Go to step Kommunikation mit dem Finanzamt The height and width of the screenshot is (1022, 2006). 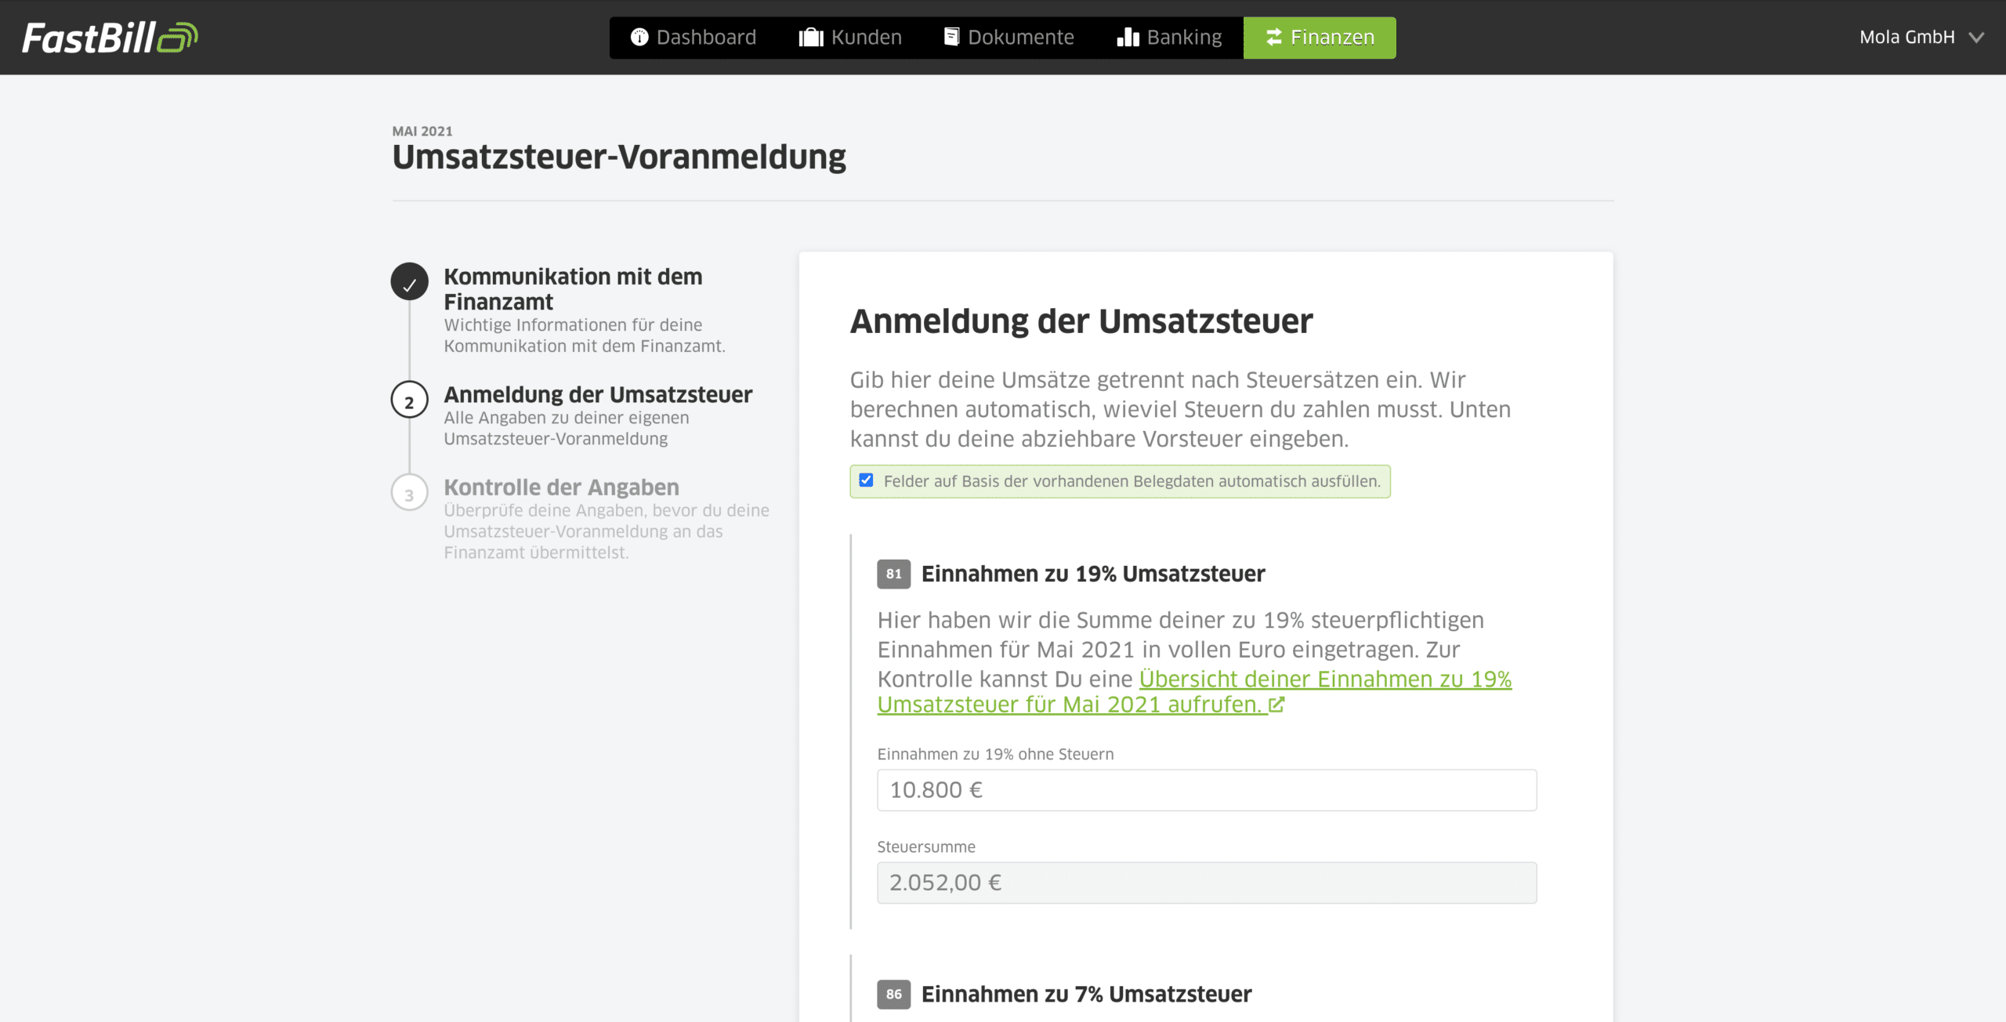coord(573,289)
